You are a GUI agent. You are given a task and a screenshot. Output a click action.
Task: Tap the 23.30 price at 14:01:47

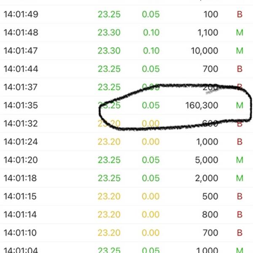[x=109, y=51]
